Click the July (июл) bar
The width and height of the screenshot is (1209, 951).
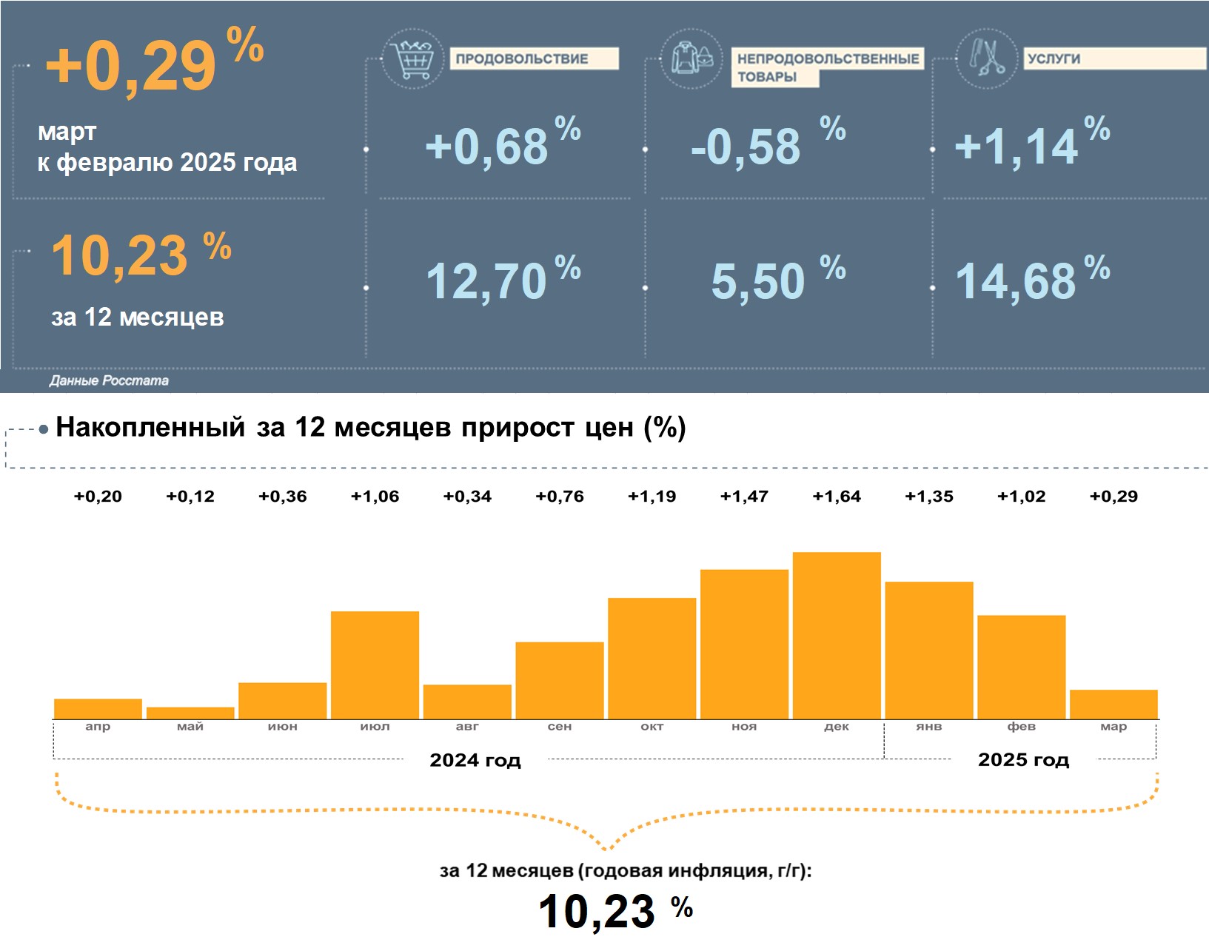pyautogui.click(x=375, y=665)
